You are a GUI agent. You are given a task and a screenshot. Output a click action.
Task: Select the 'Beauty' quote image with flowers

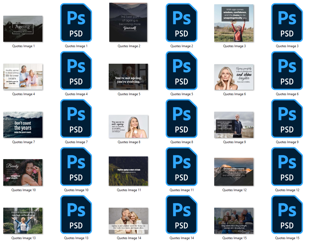coord(23,172)
